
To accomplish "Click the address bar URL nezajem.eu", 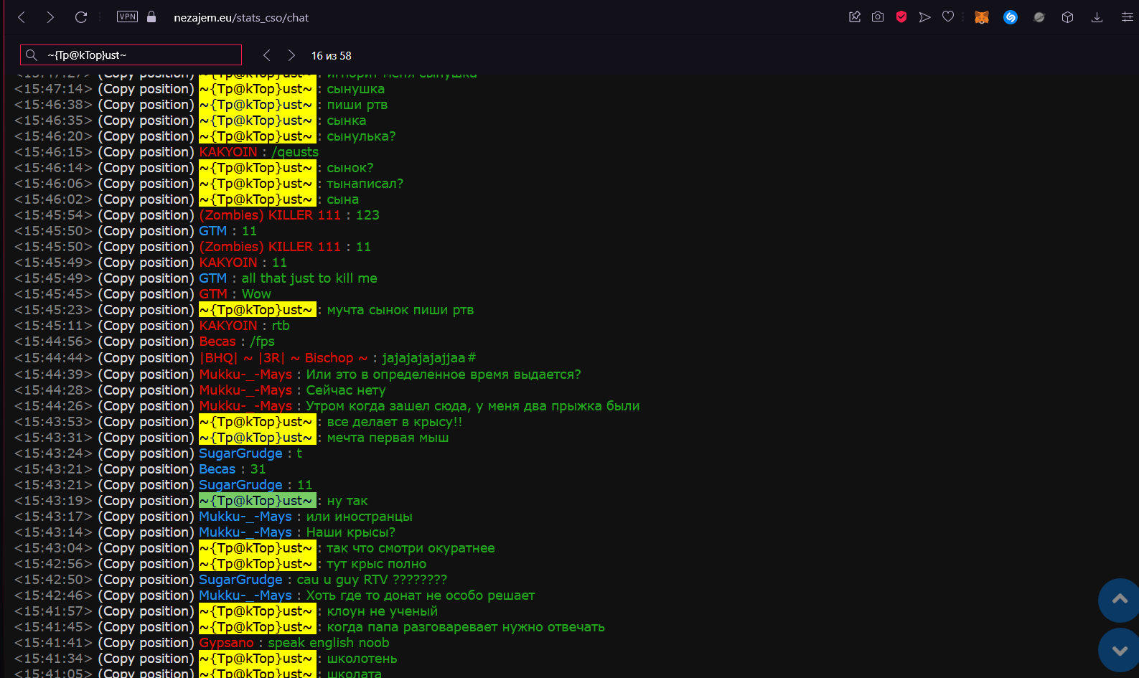I will pyautogui.click(x=240, y=18).
